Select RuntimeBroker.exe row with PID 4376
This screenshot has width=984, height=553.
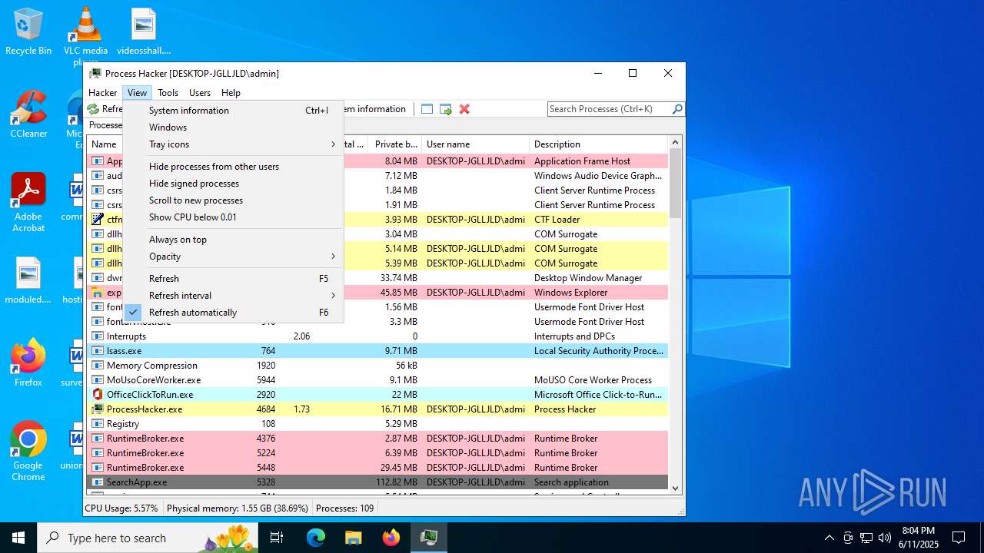377,439
